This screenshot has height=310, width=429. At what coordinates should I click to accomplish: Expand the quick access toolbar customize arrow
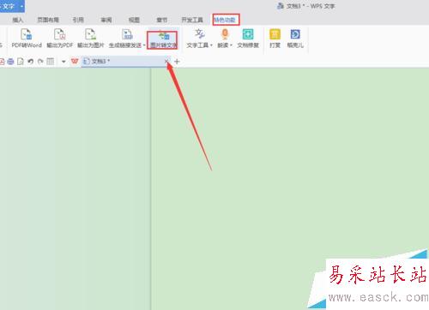[63, 62]
